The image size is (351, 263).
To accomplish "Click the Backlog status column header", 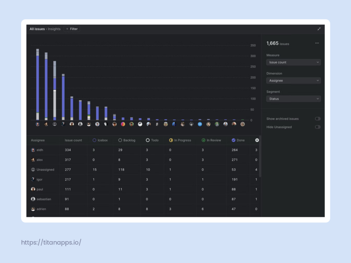I will (x=127, y=140).
